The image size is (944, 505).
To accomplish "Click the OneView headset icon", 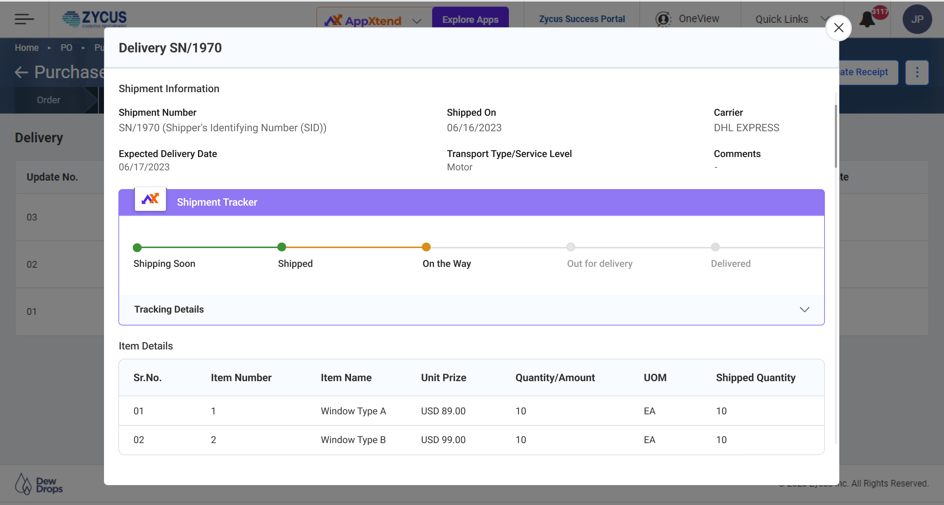I will tap(663, 19).
